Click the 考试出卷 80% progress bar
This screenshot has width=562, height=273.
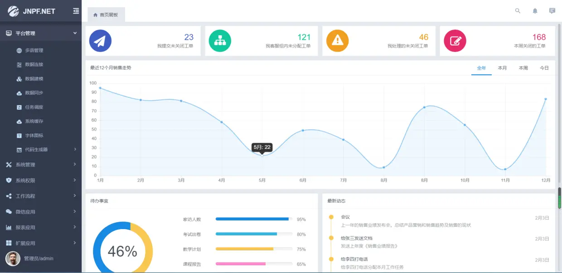coord(254,234)
